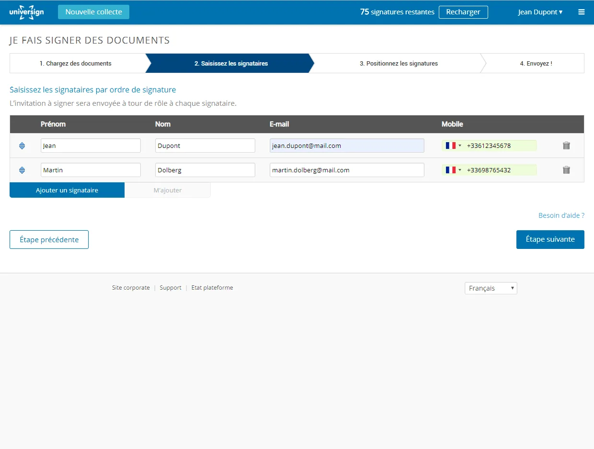Click the M'ajouter button
Viewport: 594px width, 449px height.
pyautogui.click(x=168, y=190)
